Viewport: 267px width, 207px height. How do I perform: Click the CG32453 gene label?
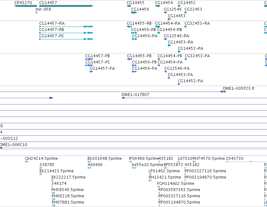[193, 9]
